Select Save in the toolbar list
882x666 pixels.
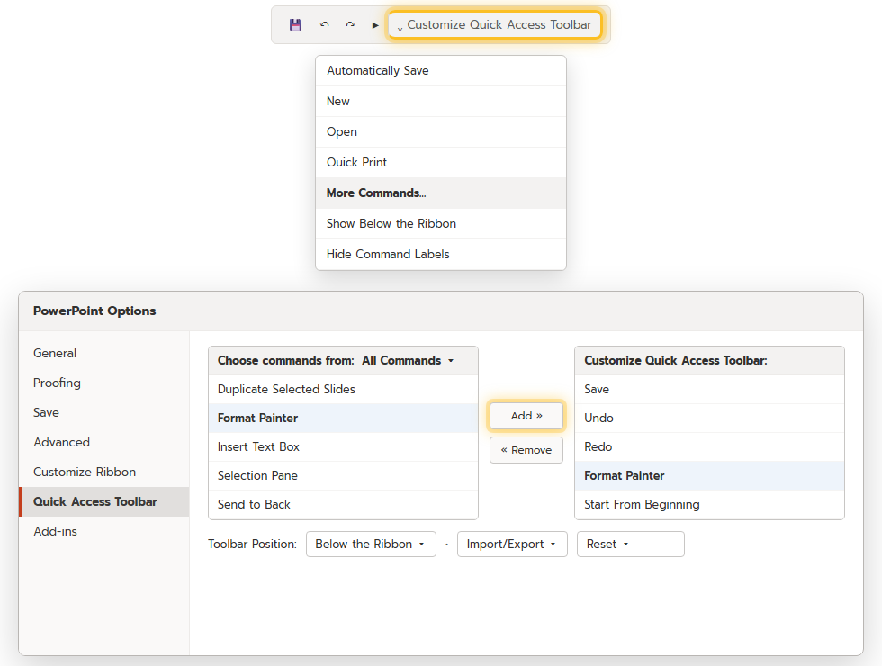coord(709,389)
